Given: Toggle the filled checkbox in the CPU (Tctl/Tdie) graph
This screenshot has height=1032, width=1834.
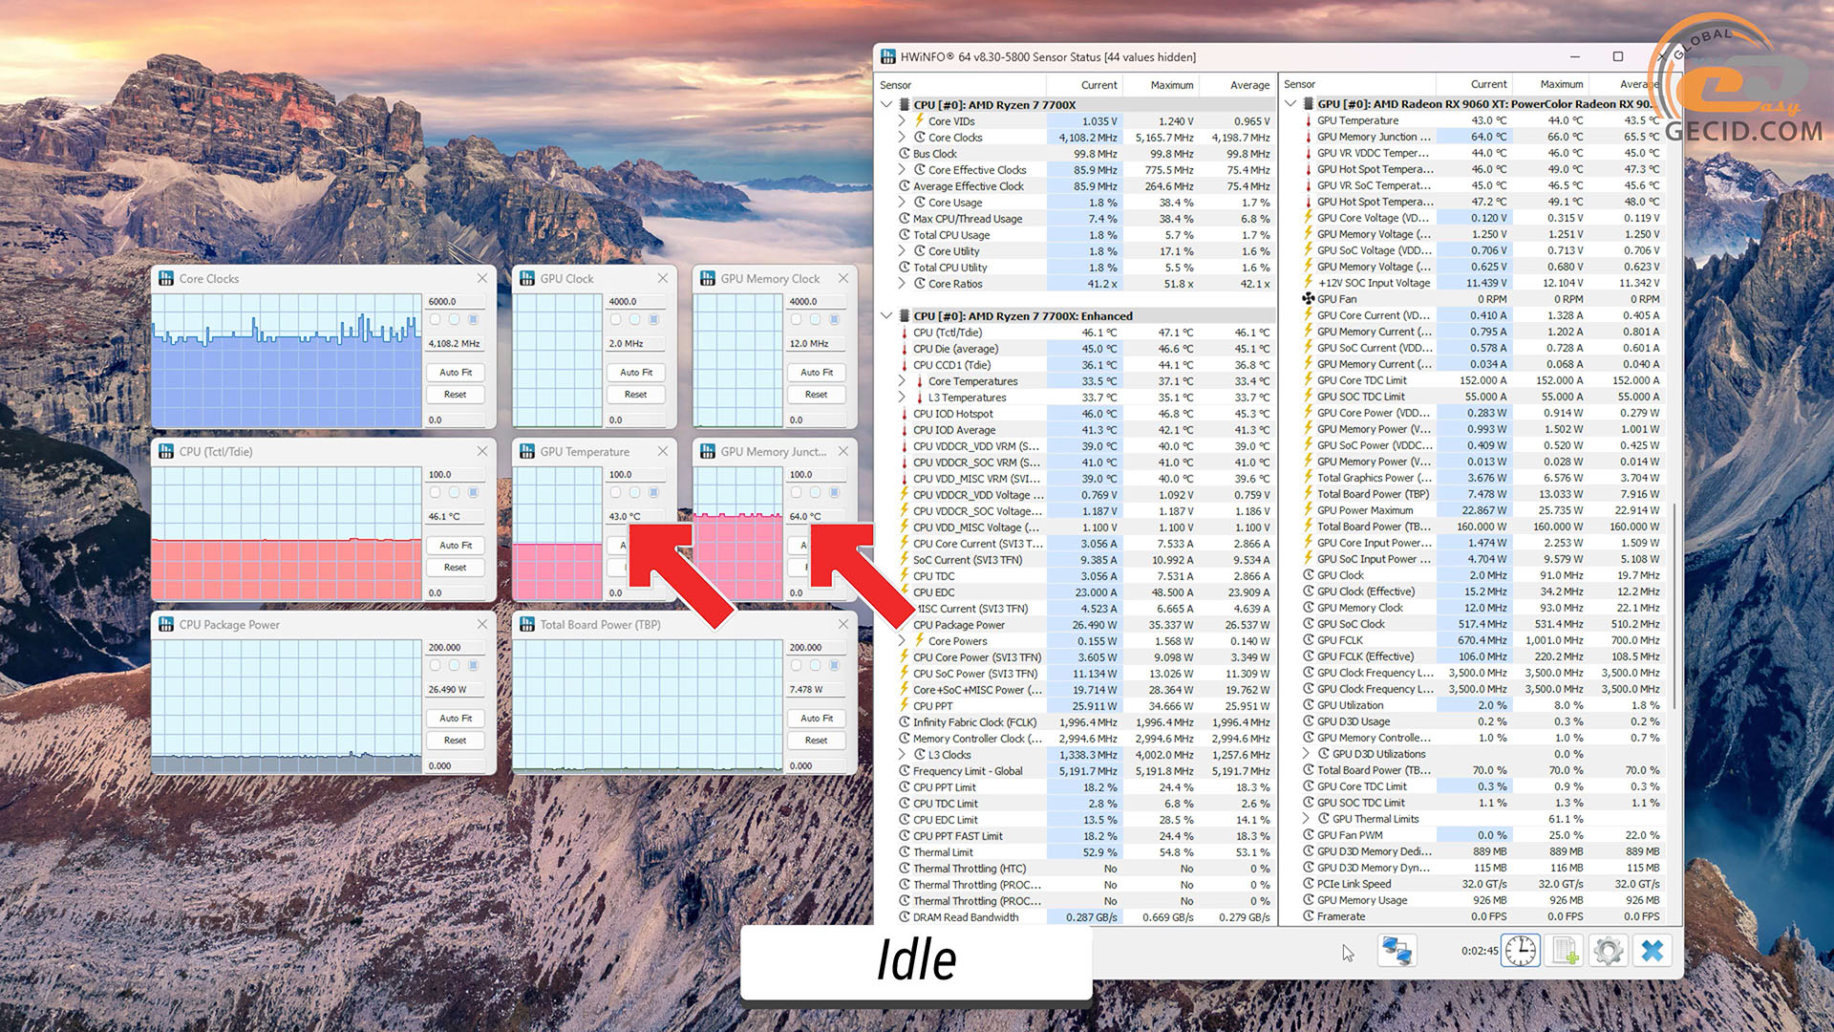Looking at the screenshot, I should click(x=474, y=493).
